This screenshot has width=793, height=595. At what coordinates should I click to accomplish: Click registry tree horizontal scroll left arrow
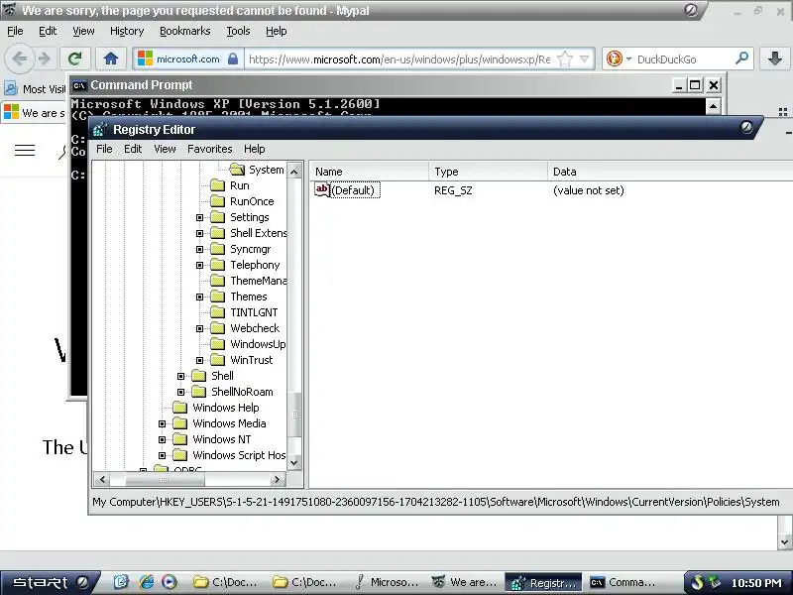(x=102, y=479)
